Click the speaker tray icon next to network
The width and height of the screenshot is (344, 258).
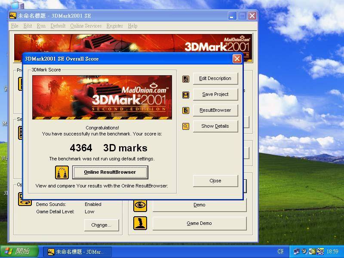pyautogui.click(x=304, y=251)
